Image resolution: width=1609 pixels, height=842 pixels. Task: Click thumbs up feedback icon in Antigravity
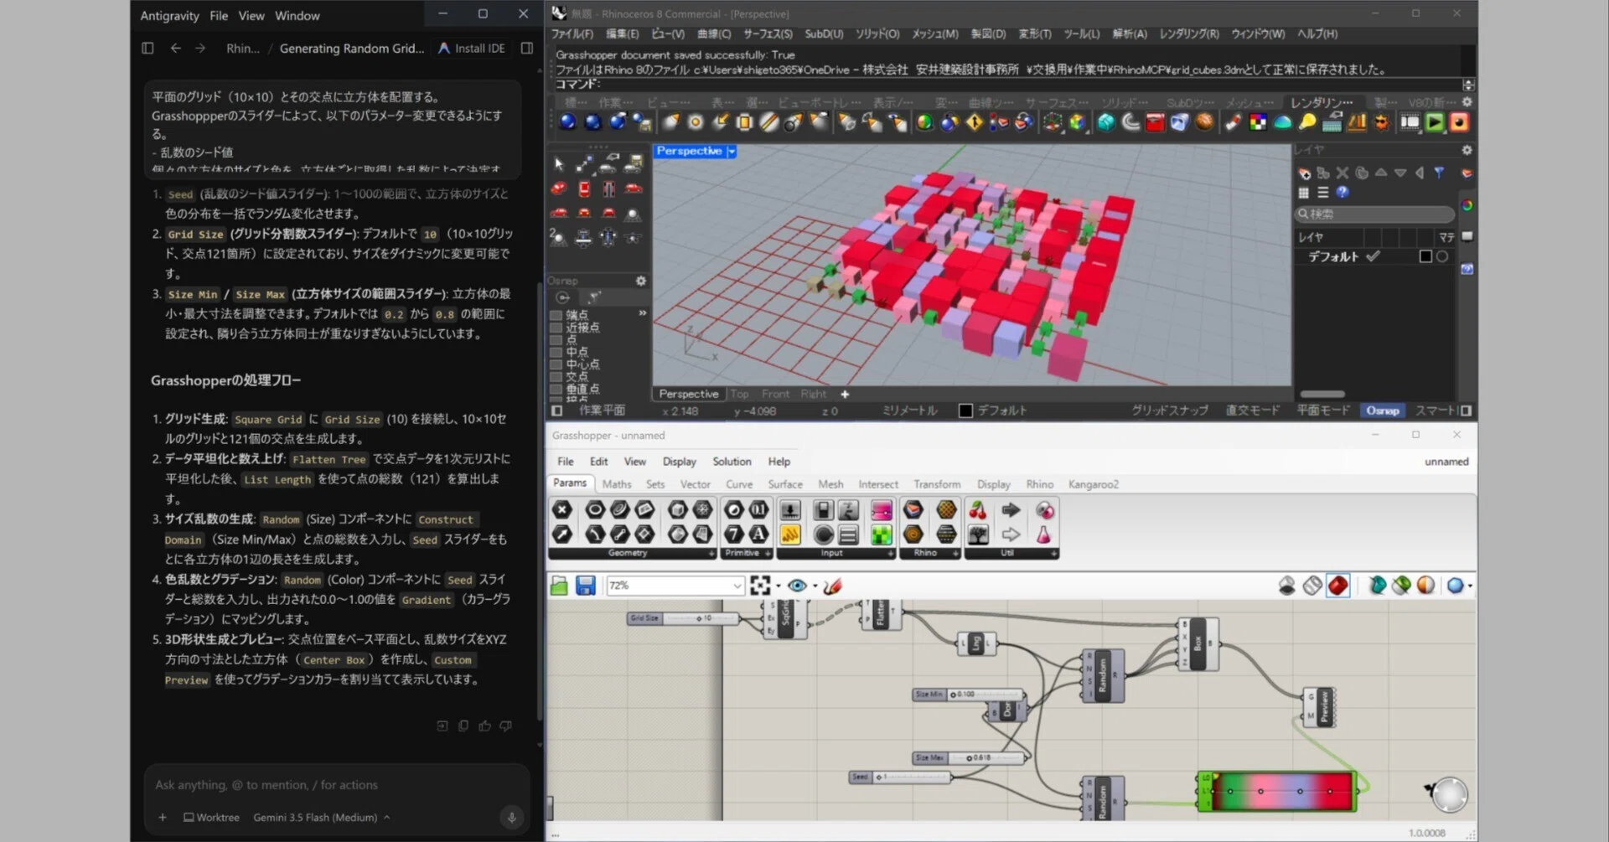(484, 726)
